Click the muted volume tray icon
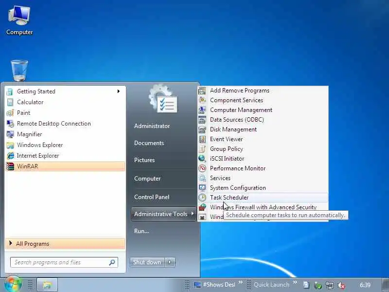The image size is (389, 292). pyautogui.click(x=341, y=285)
